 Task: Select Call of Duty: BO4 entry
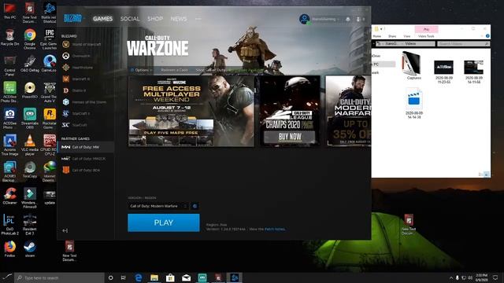pos(82,170)
